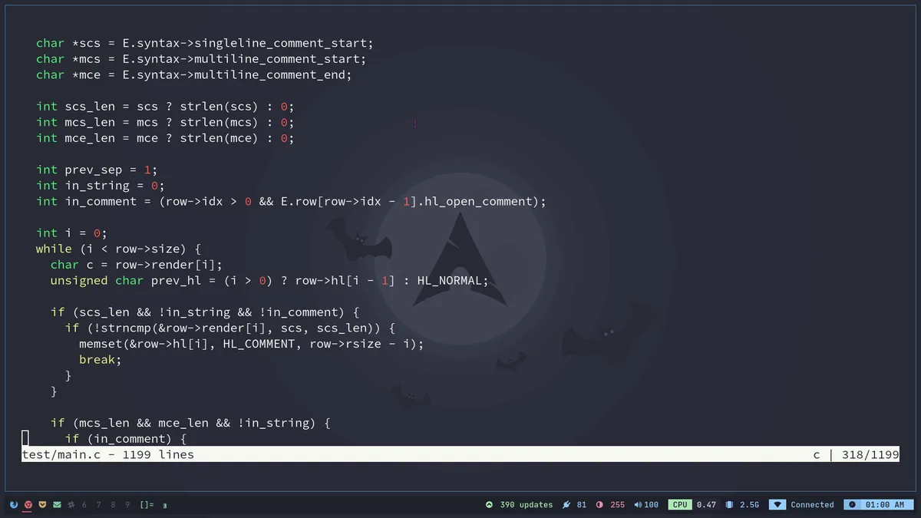The height and width of the screenshot is (518, 921).
Task: Open the CPU usage indicator
Action: 679,504
